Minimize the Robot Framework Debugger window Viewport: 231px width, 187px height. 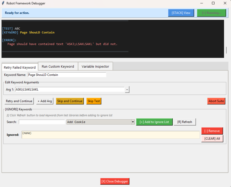(202, 3)
